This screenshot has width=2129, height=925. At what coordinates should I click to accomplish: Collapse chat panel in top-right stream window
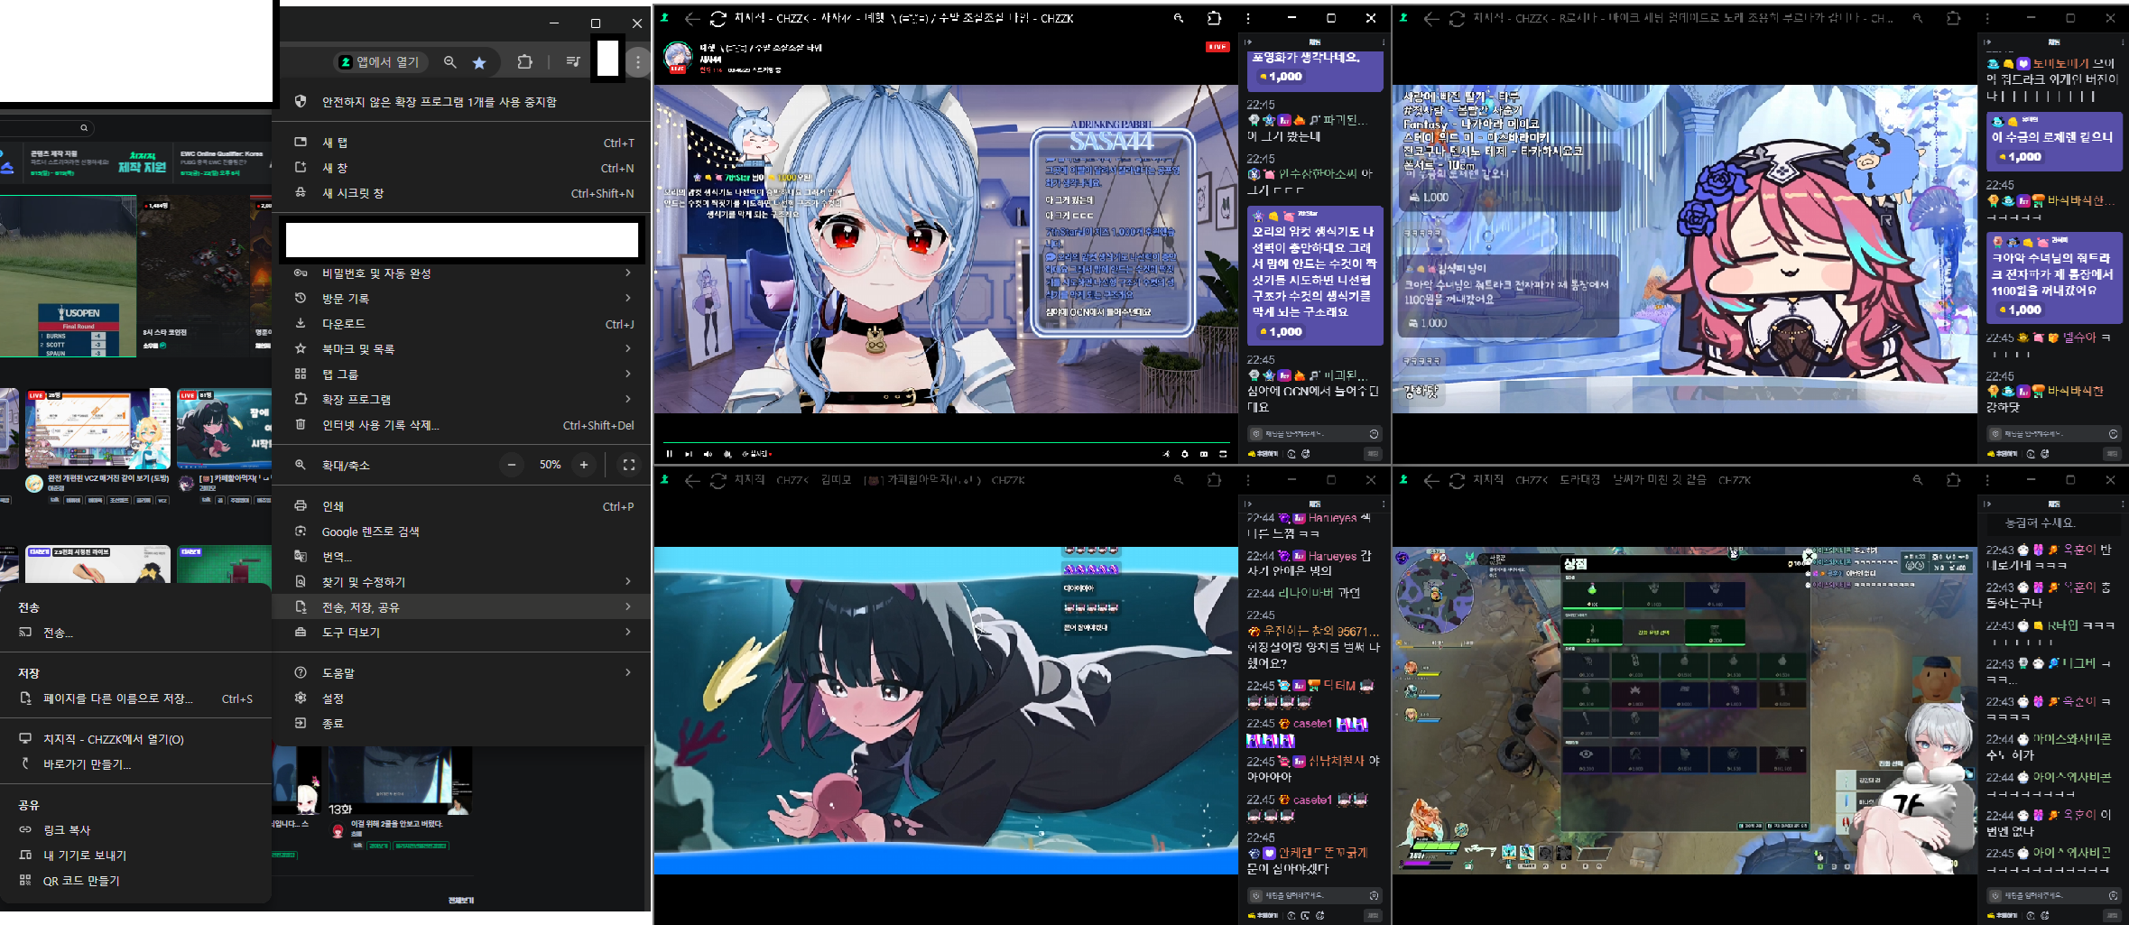(1987, 42)
